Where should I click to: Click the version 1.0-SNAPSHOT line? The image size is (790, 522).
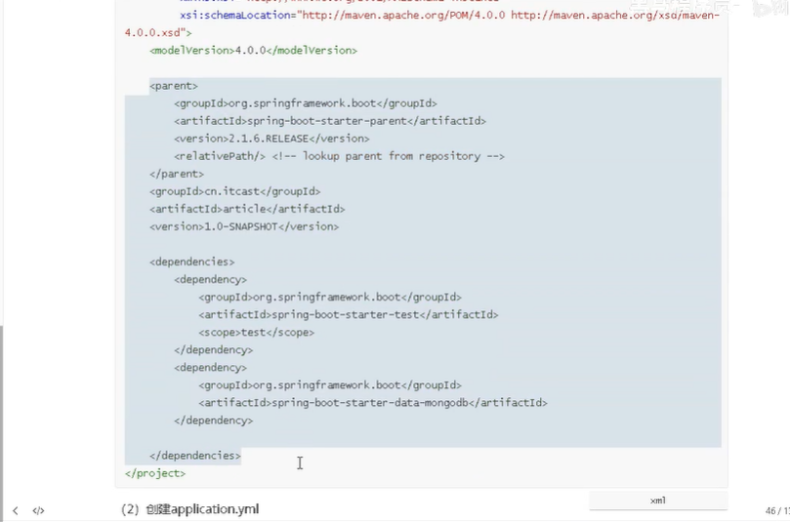click(244, 226)
